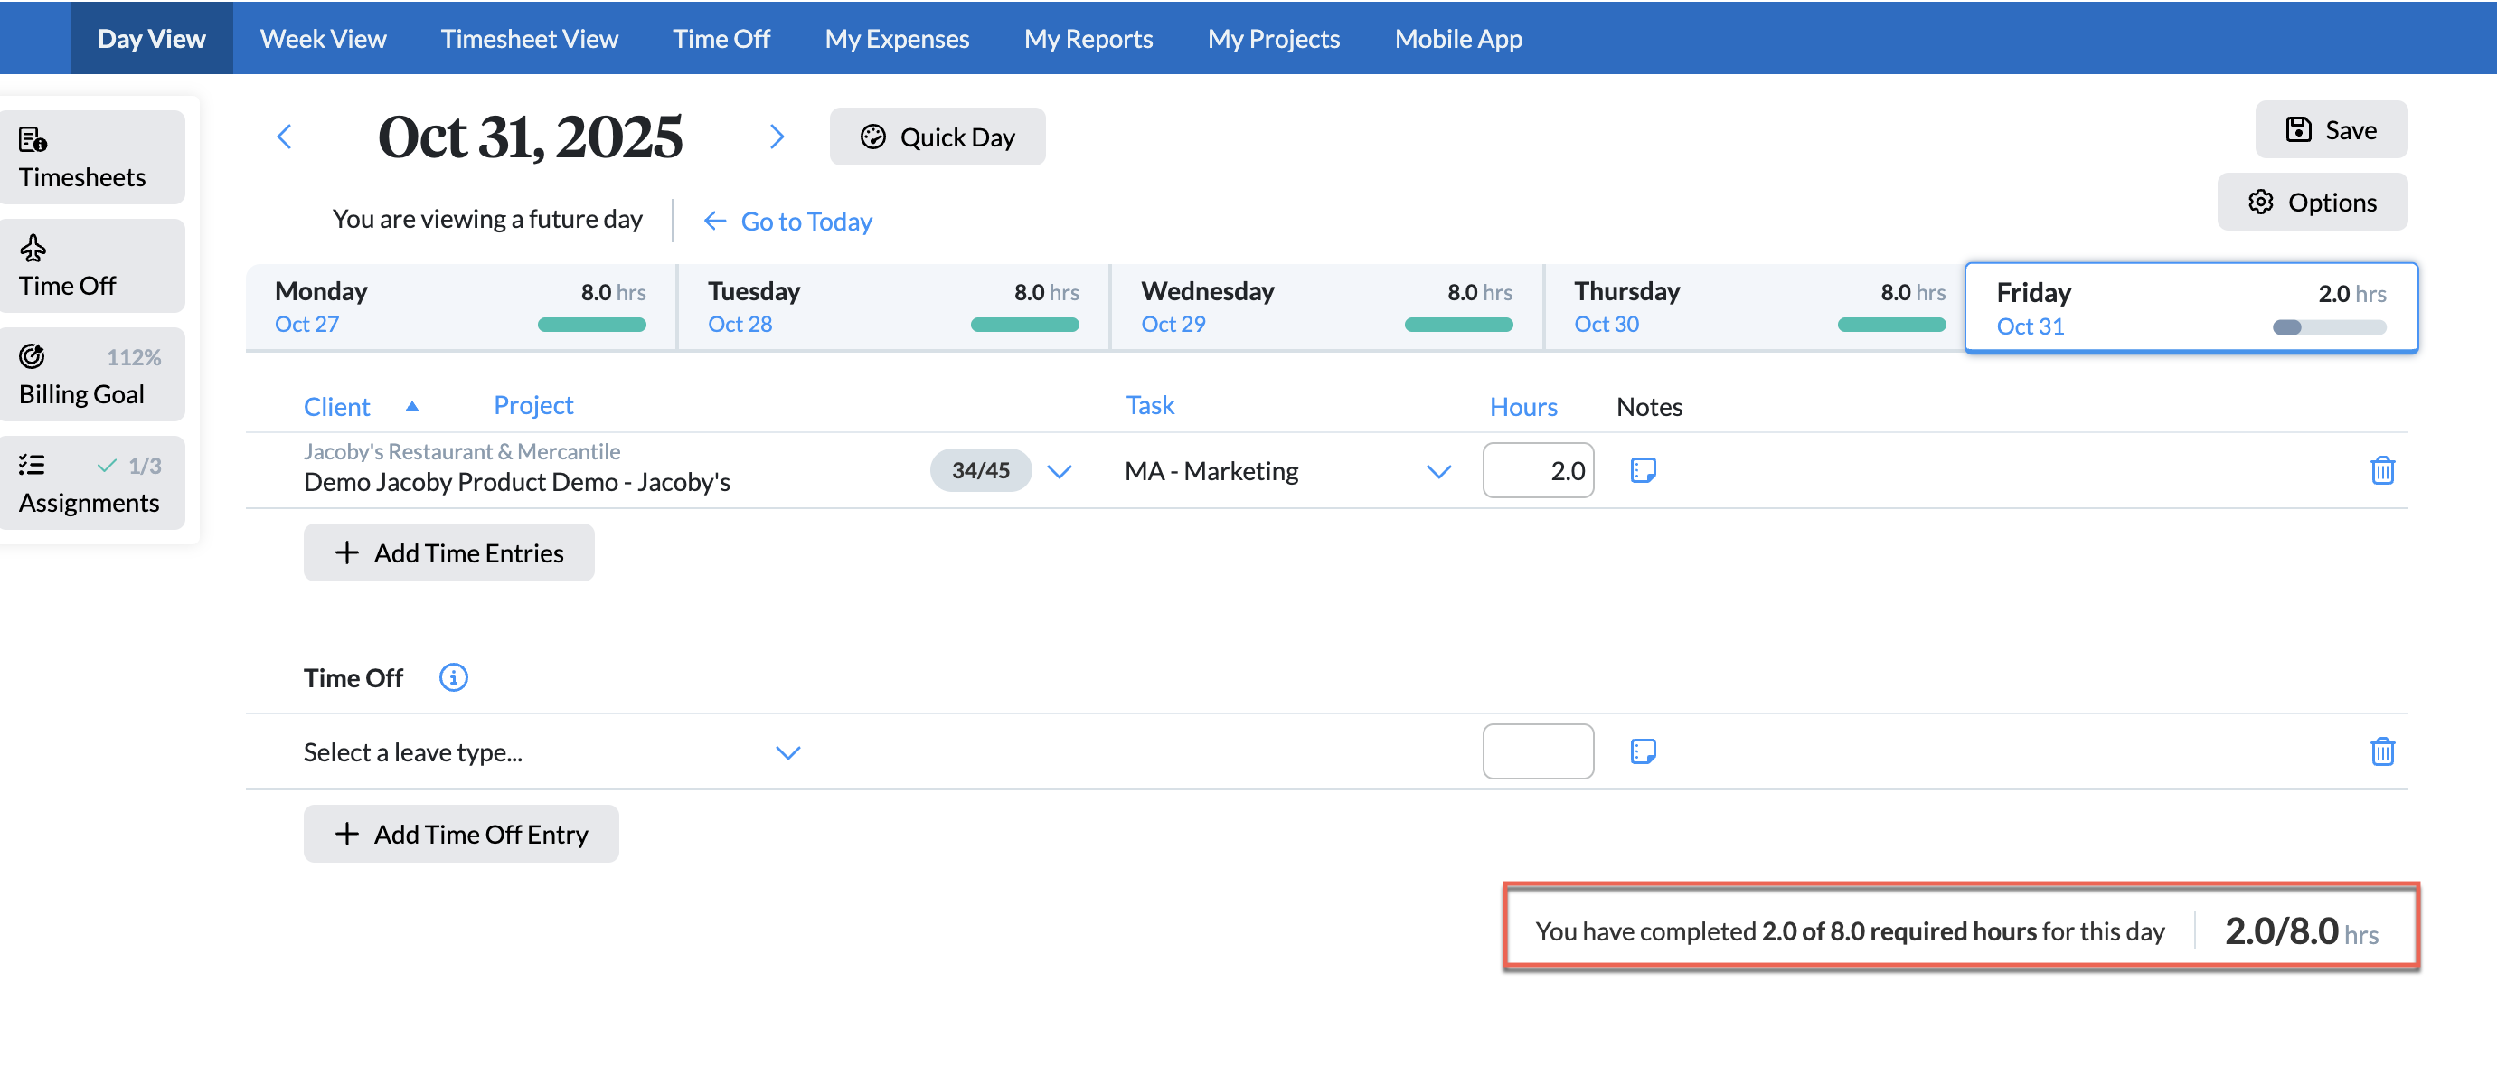
Task: Open Time Off sidebar panel
Action: (91, 266)
